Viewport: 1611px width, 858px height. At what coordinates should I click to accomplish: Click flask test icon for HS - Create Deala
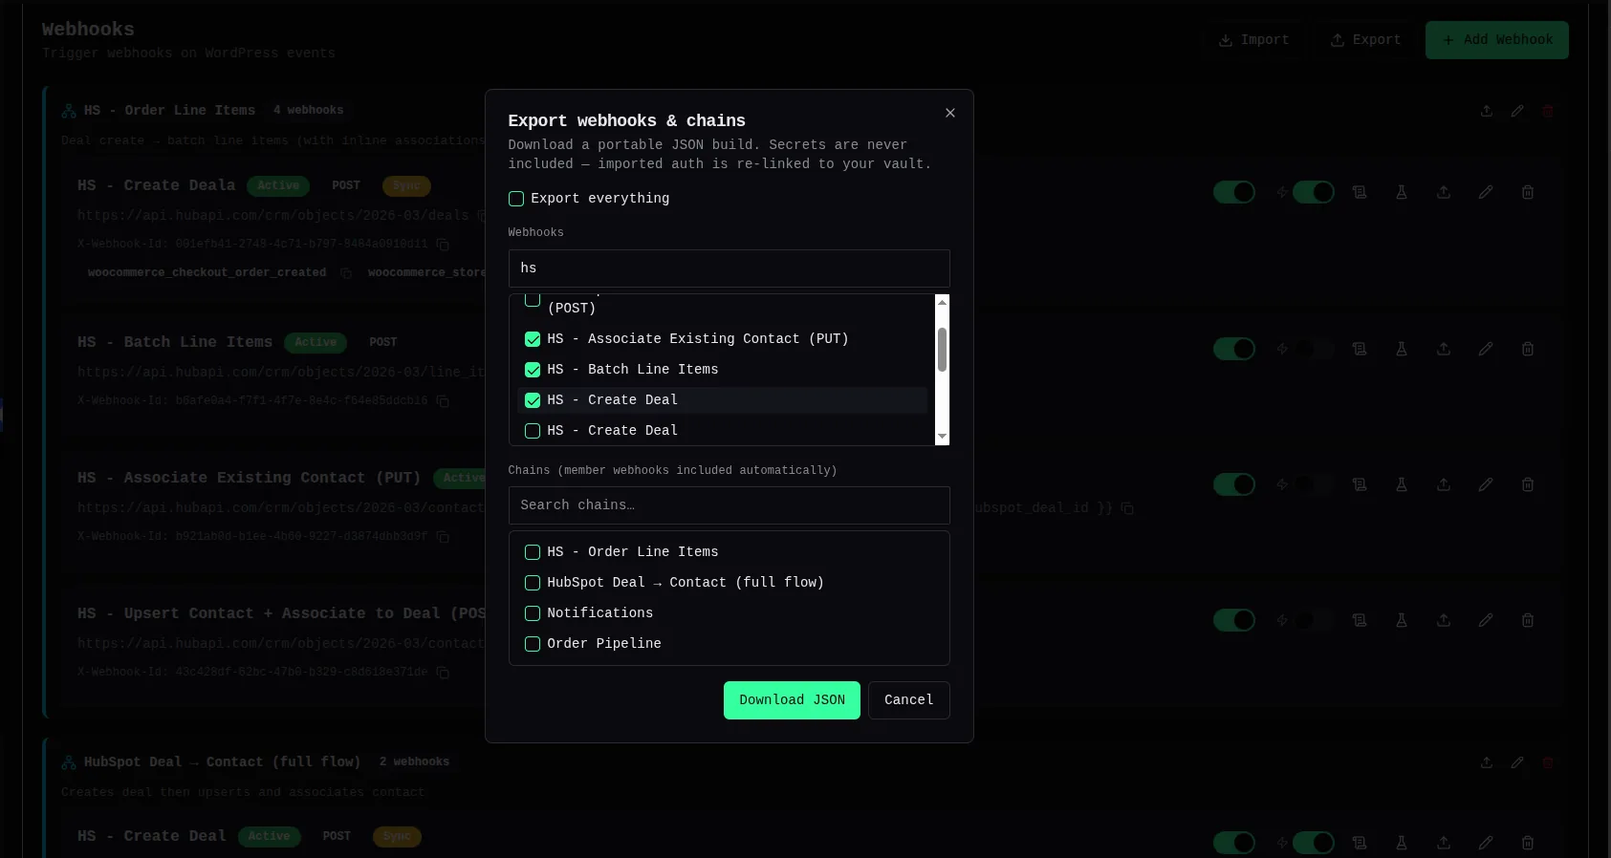(x=1402, y=192)
